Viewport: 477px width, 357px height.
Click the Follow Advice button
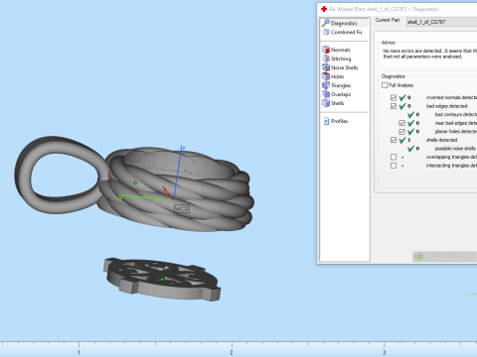444,257
